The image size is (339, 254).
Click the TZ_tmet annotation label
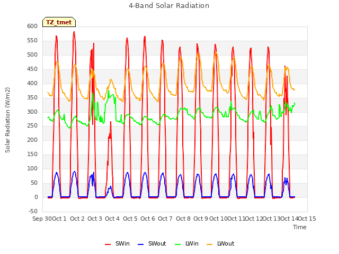pos(59,22)
